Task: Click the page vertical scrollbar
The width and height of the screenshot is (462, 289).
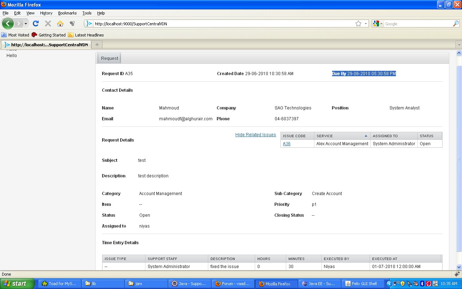Action: tap(459, 159)
